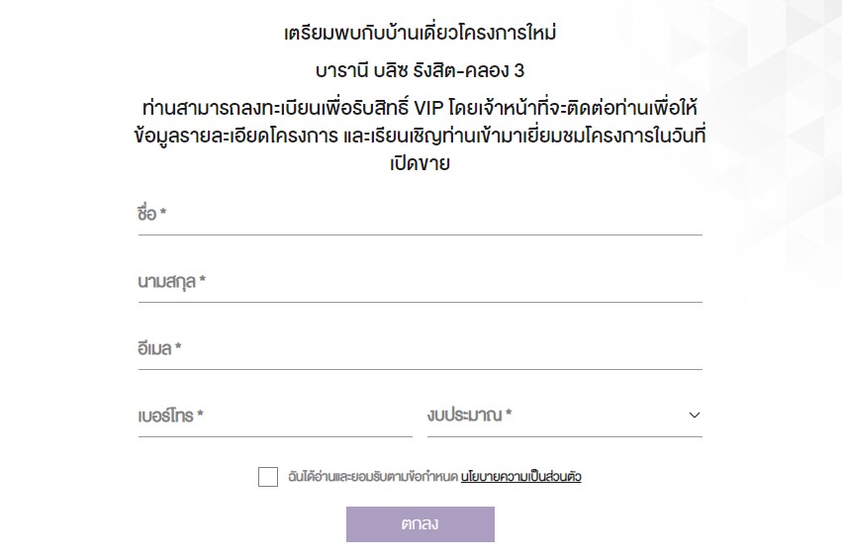Click the asterisk beside the อีเมล label
The width and height of the screenshot is (842, 560).
[178, 346]
